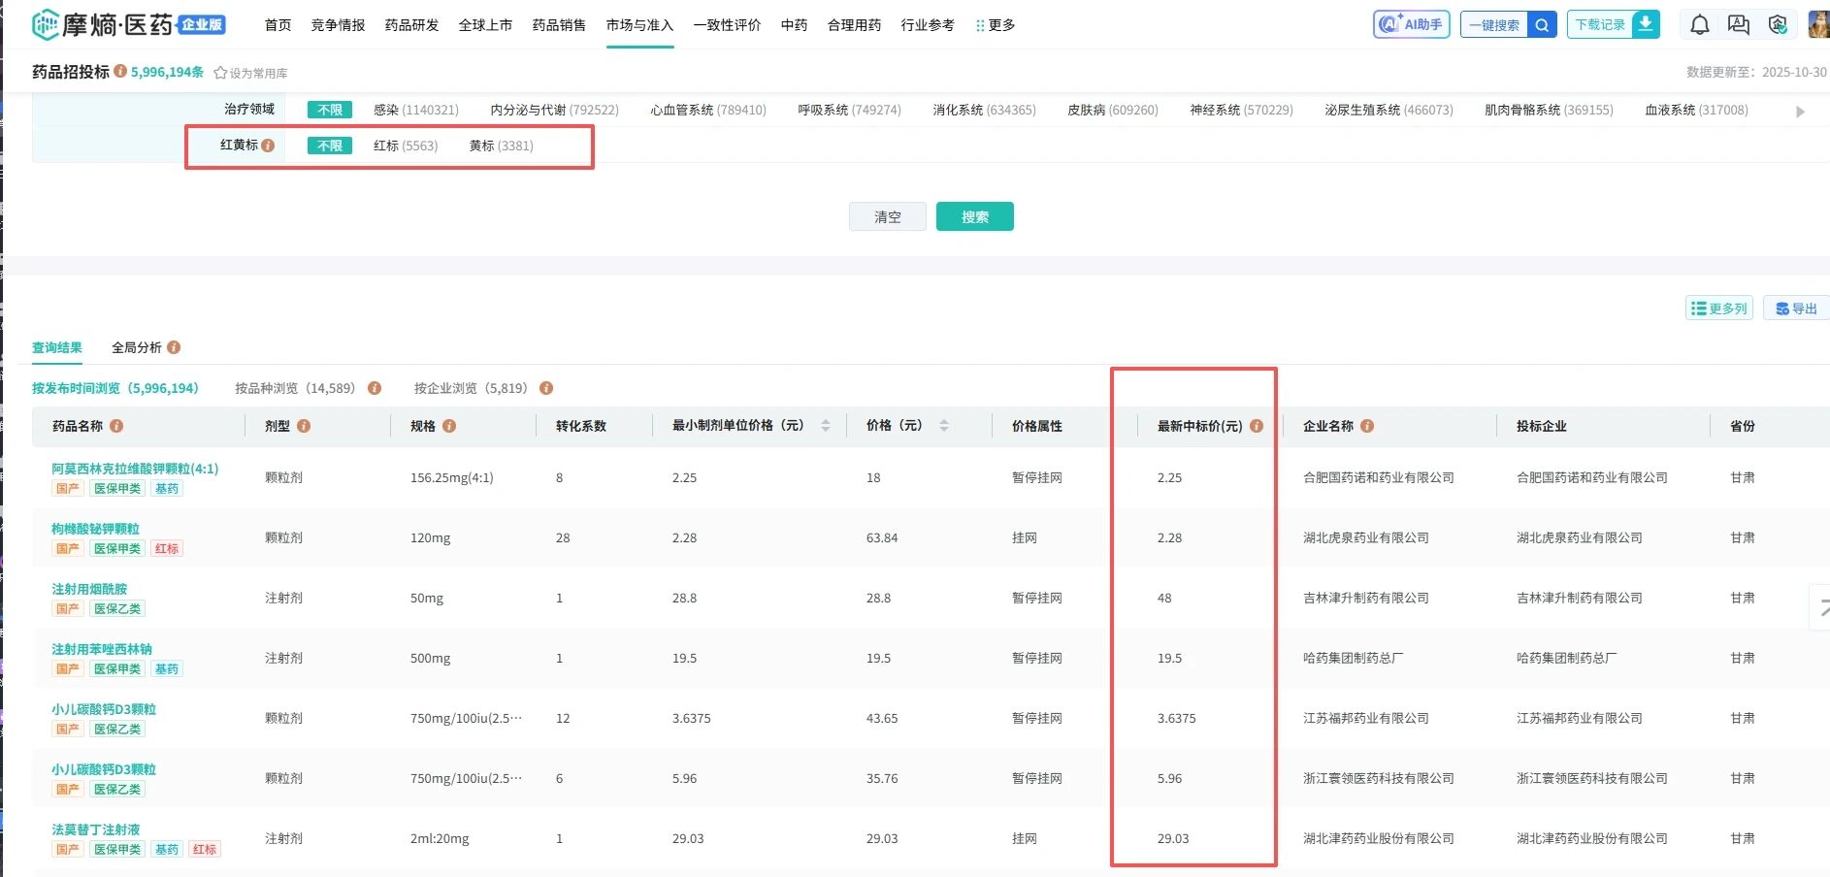This screenshot has height=877, width=1830.
Task: Open the AI助手 assistant
Action: click(x=1411, y=24)
